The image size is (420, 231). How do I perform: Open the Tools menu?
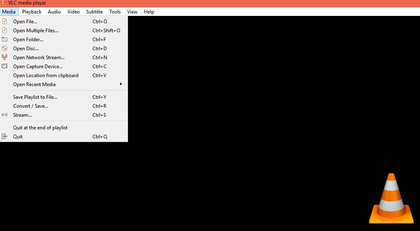click(x=115, y=11)
